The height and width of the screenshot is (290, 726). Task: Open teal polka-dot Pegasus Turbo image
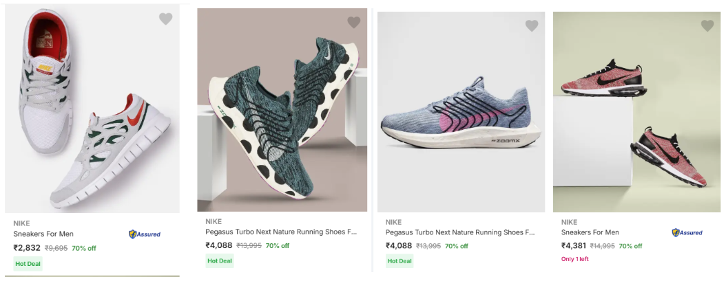point(282,110)
